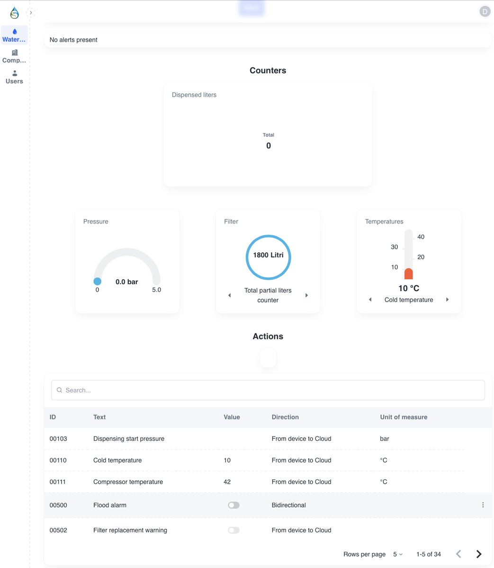The height and width of the screenshot is (568, 494).
Task: Open the user avatar D menu
Action: pyautogui.click(x=485, y=11)
